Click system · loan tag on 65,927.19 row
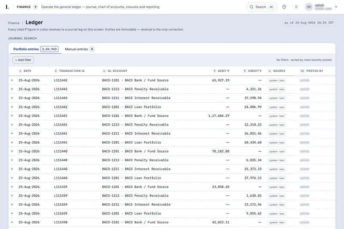Viewport: 344px width, 229px height. [277, 80]
